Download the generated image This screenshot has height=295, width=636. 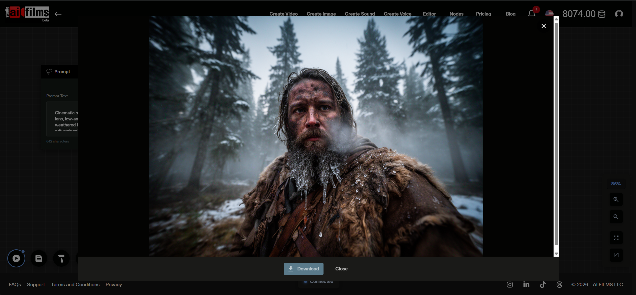click(303, 269)
